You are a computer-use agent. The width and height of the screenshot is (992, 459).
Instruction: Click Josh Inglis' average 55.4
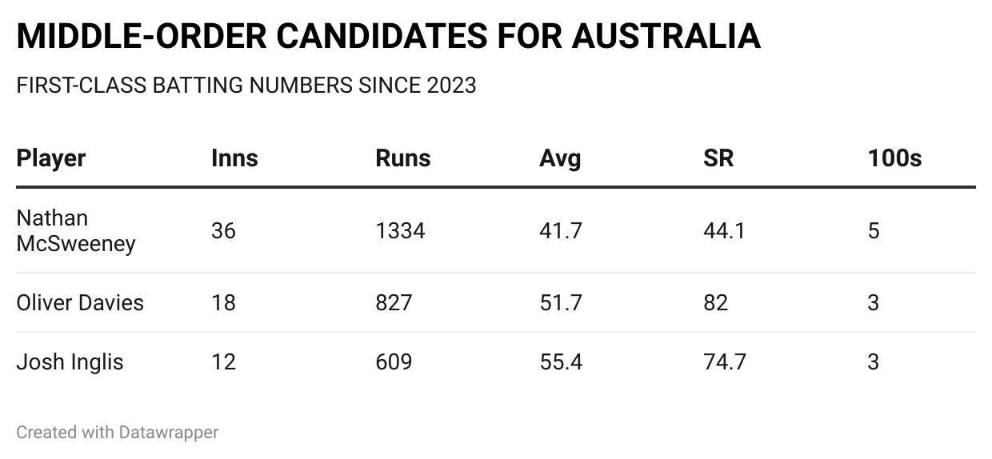(x=561, y=362)
